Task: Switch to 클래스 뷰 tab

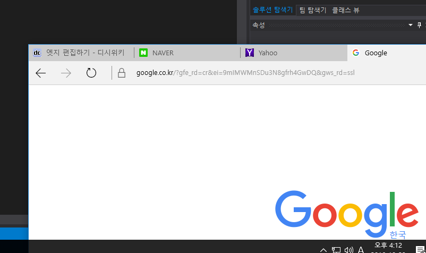Action: pyautogui.click(x=346, y=10)
